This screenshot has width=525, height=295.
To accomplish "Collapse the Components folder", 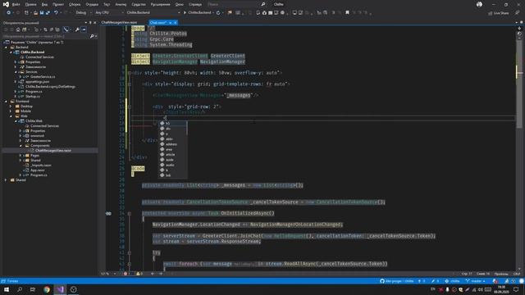I will tap(21, 146).
